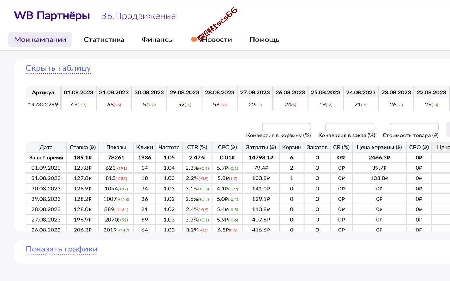The image size is (450, 281).
Task: Click the 25.08.2023 column header
Action: click(x=326, y=93)
